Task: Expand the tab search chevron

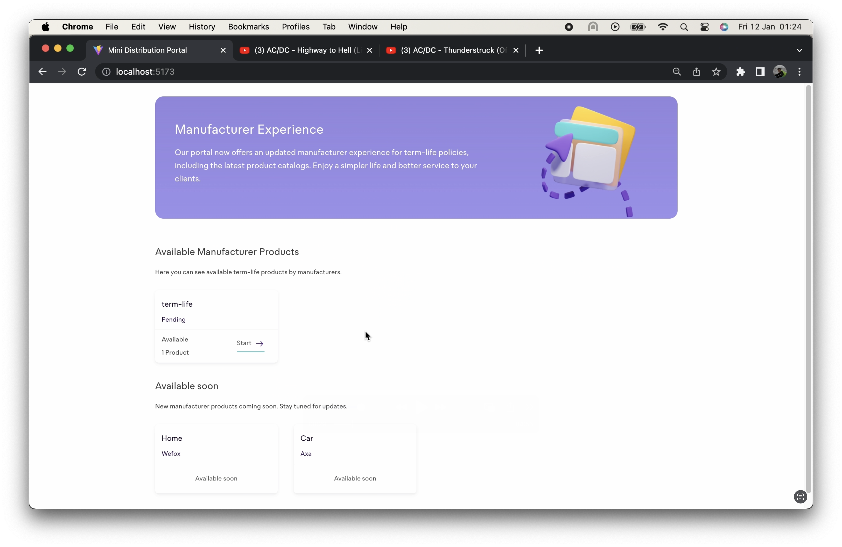Action: coord(799,50)
